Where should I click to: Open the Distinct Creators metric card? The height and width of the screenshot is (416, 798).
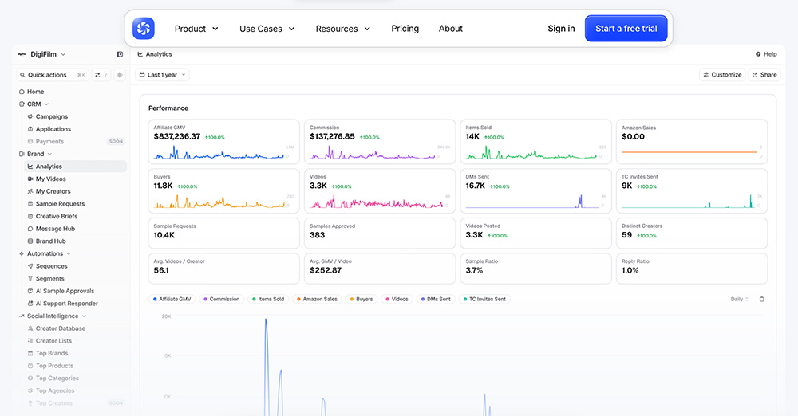tap(692, 234)
